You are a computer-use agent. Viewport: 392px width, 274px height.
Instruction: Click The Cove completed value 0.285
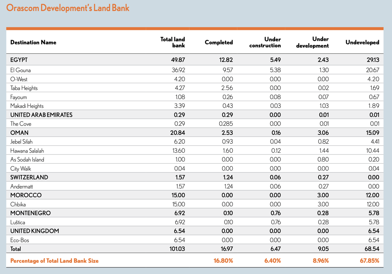[x=226, y=124]
